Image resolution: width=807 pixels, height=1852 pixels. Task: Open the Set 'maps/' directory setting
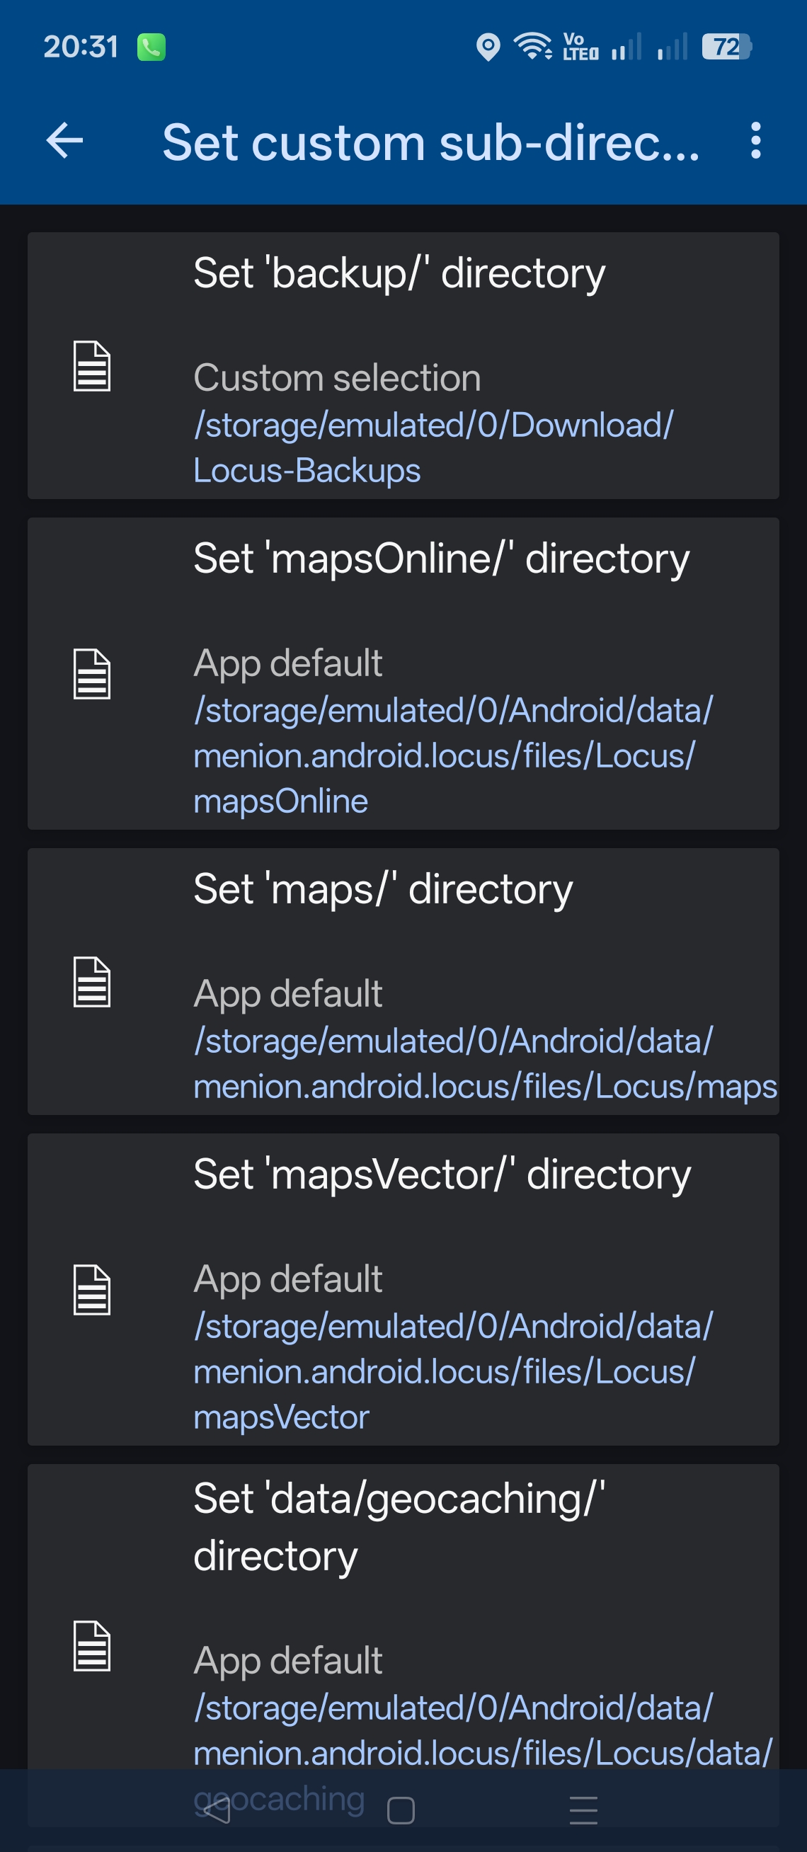pos(403,981)
